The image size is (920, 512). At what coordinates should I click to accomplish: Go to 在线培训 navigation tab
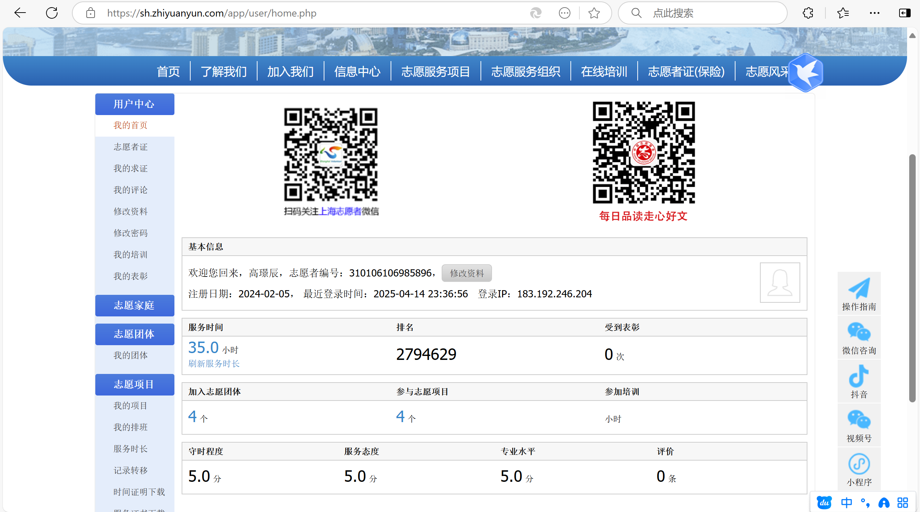[x=604, y=72]
